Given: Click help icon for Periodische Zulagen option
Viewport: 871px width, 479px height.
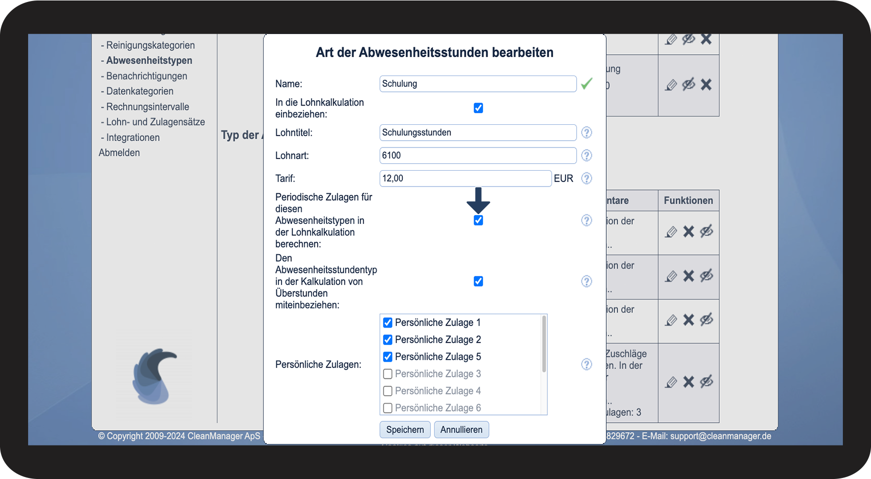Looking at the screenshot, I should click(586, 221).
